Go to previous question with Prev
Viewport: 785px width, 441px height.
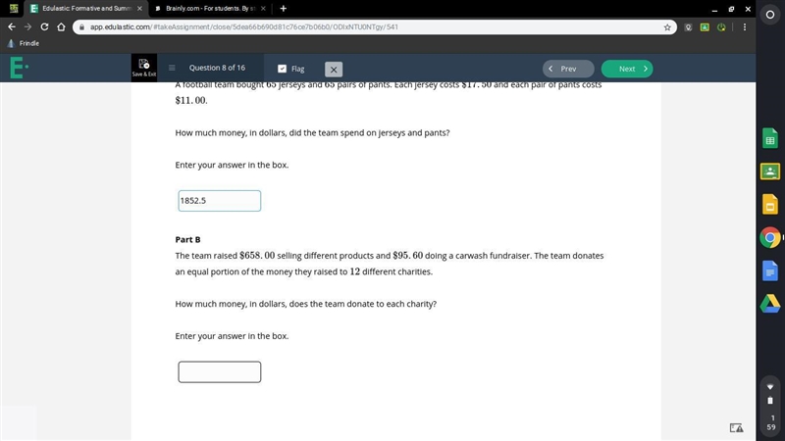point(568,69)
